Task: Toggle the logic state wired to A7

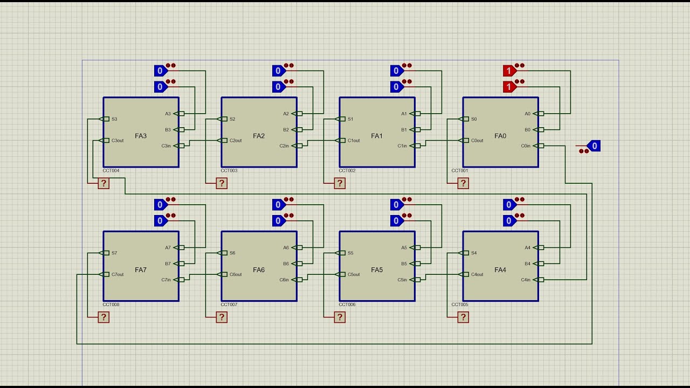Action: point(161,205)
